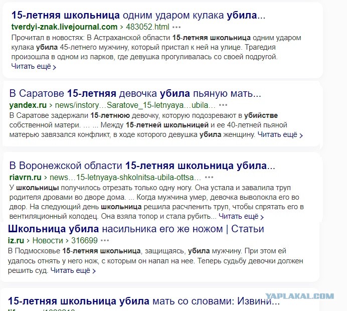Click the '316699' path of iz.ru result
The height and width of the screenshot is (311, 347).
pyautogui.click(x=84, y=240)
